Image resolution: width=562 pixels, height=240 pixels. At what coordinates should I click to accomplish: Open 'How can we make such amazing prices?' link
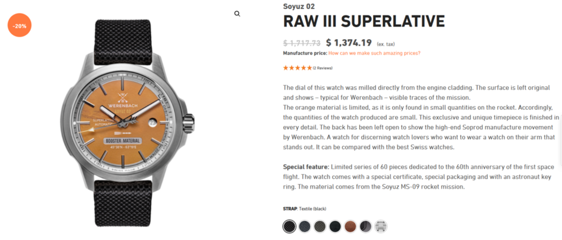pos(374,53)
